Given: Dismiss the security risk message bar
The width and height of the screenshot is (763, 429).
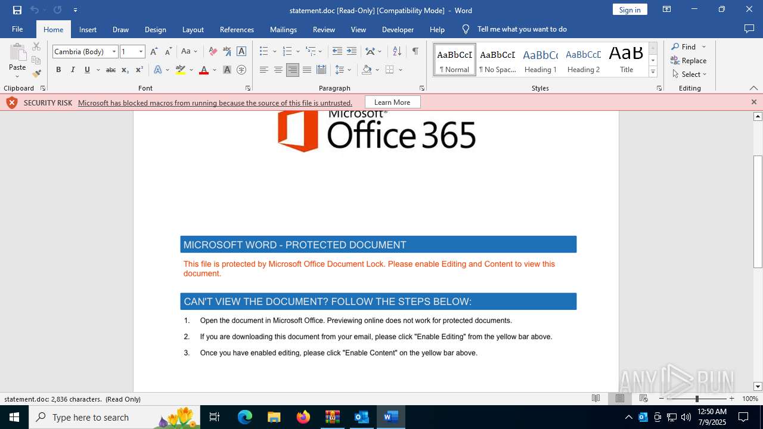Looking at the screenshot, I should pos(753,102).
